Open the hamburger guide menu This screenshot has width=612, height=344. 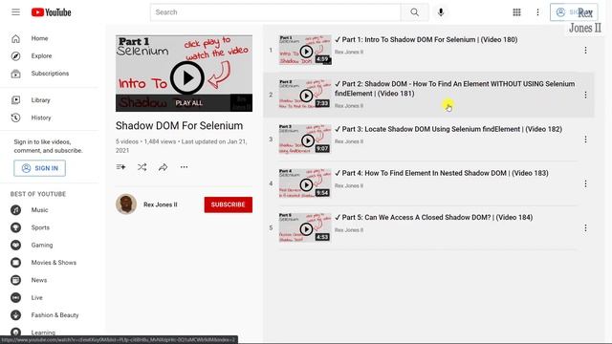click(15, 12)
